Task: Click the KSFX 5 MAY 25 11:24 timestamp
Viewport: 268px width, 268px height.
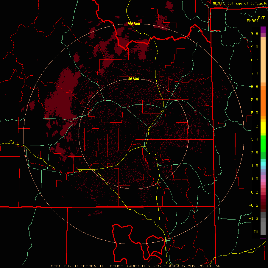Action: click(x=194, y=266)
